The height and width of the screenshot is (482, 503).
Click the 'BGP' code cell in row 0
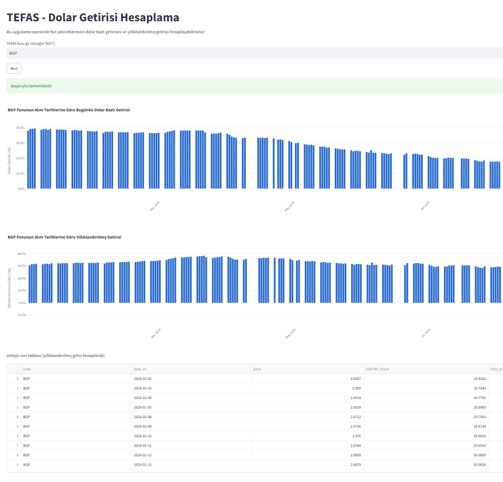click(76, 379)
